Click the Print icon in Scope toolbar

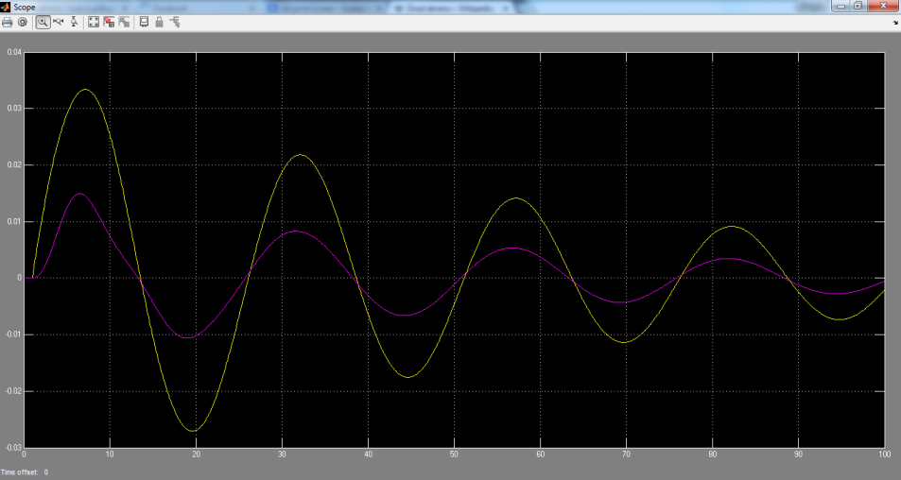pos(8,22)
